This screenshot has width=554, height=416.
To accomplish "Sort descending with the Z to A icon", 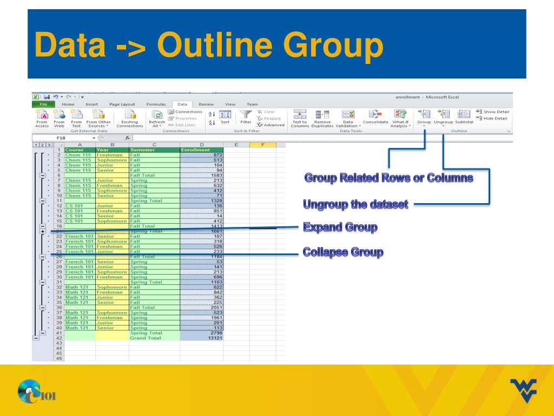I will (x=212, y=123).
